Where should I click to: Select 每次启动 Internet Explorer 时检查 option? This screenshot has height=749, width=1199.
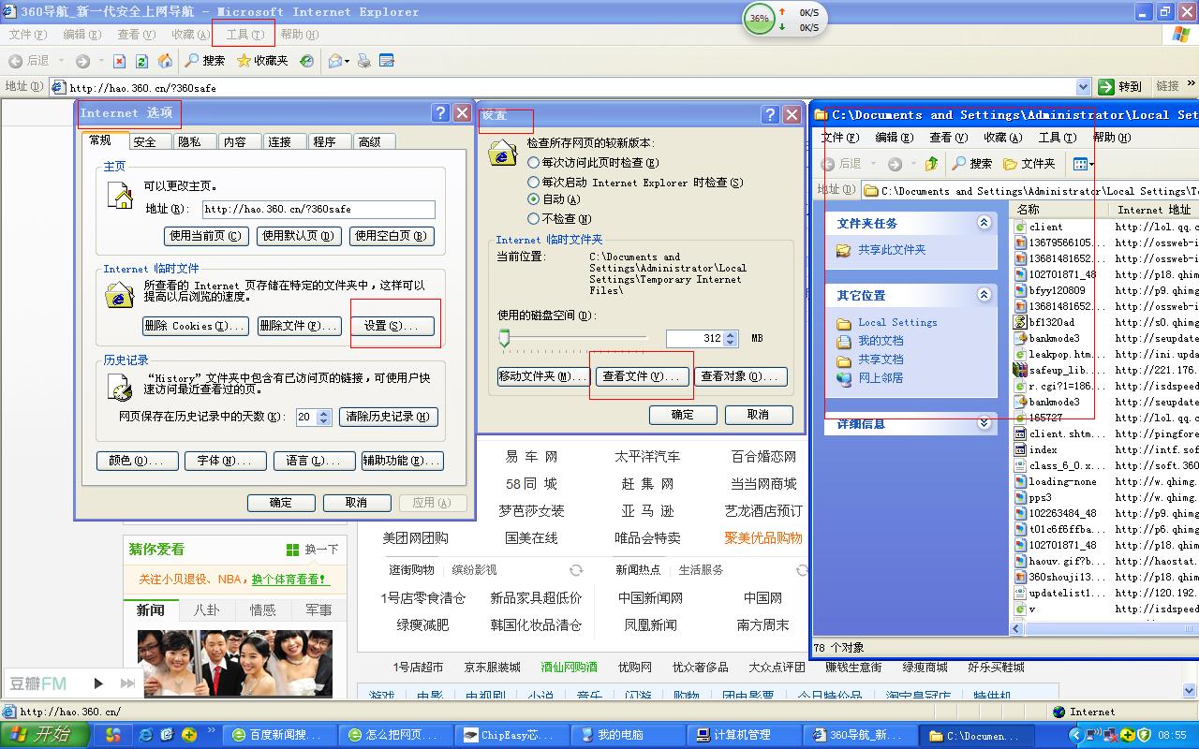click(534, 183)
